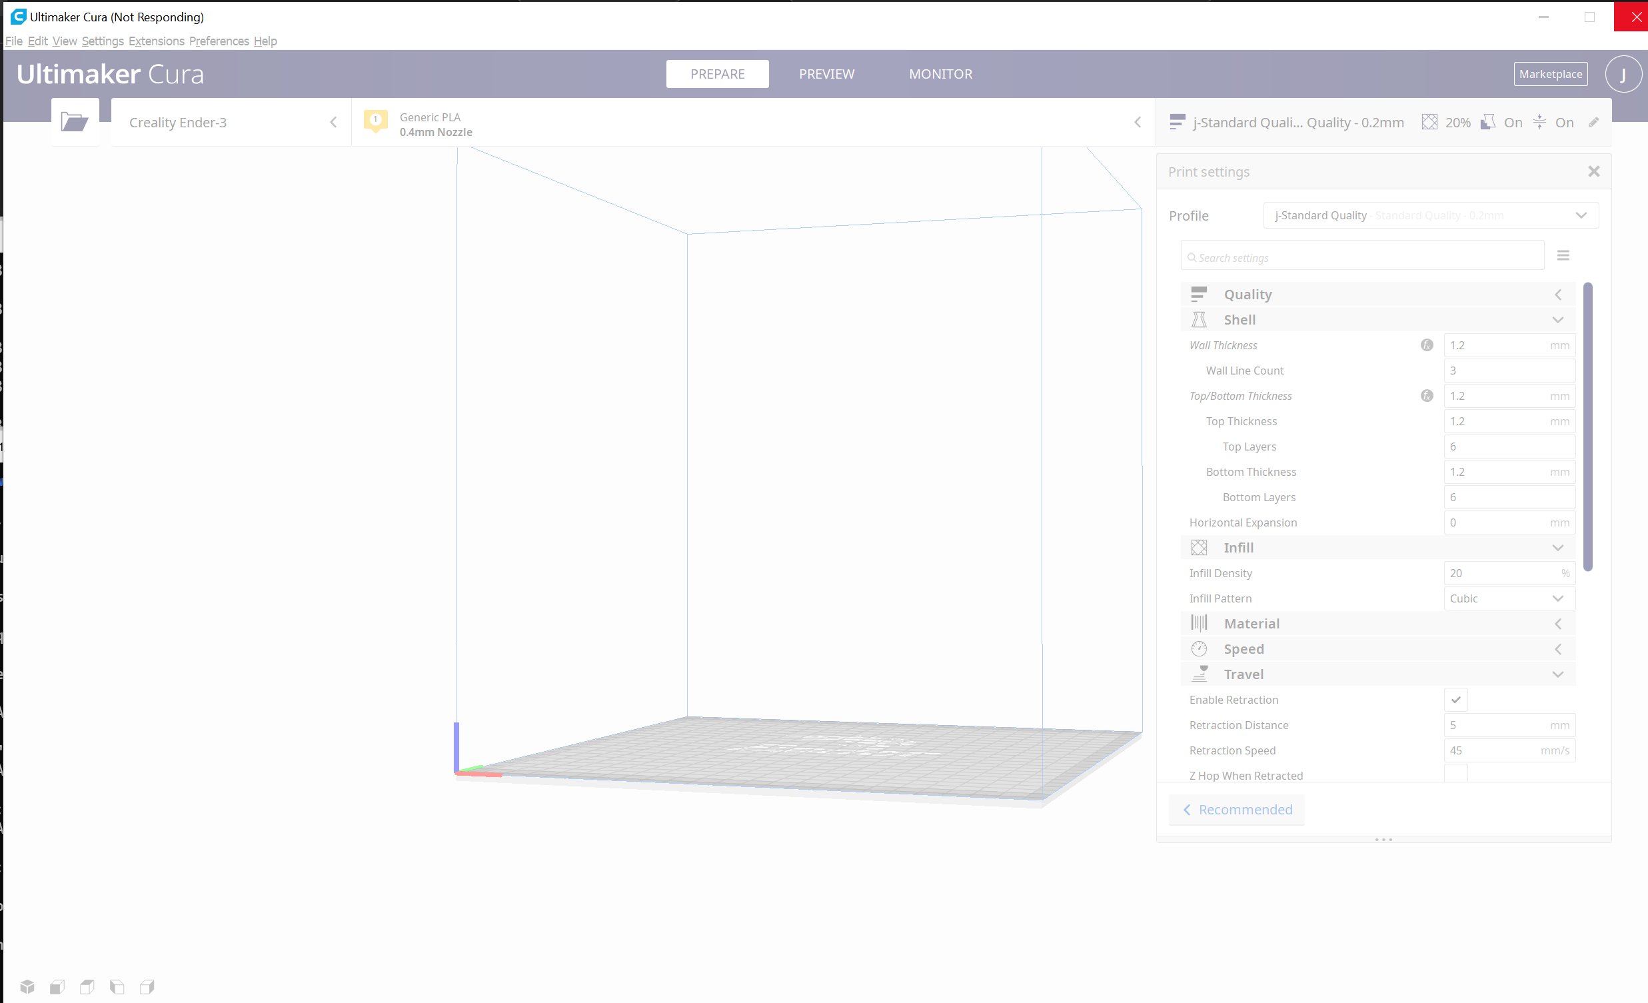Click the pencil edit icon for print settings

pyautogui.click(x=1594, y=123)
